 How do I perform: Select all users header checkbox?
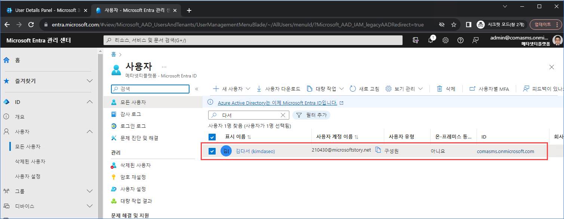[212, 137]
